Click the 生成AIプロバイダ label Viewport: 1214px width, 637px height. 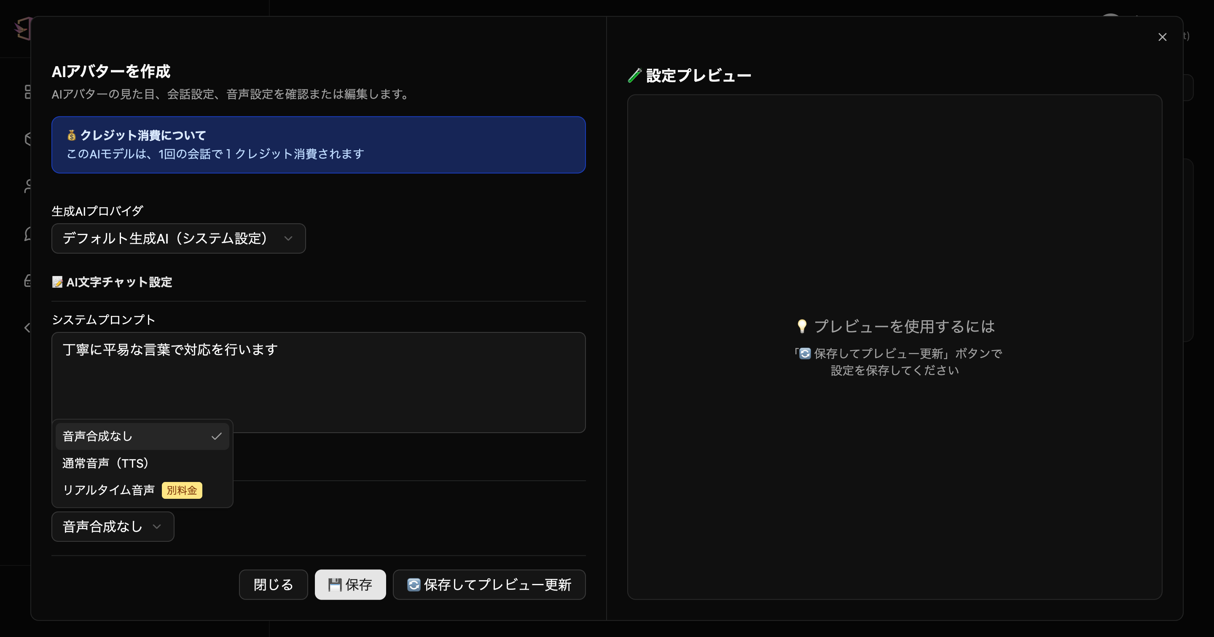pyautogui.click(x=97, y=211)
